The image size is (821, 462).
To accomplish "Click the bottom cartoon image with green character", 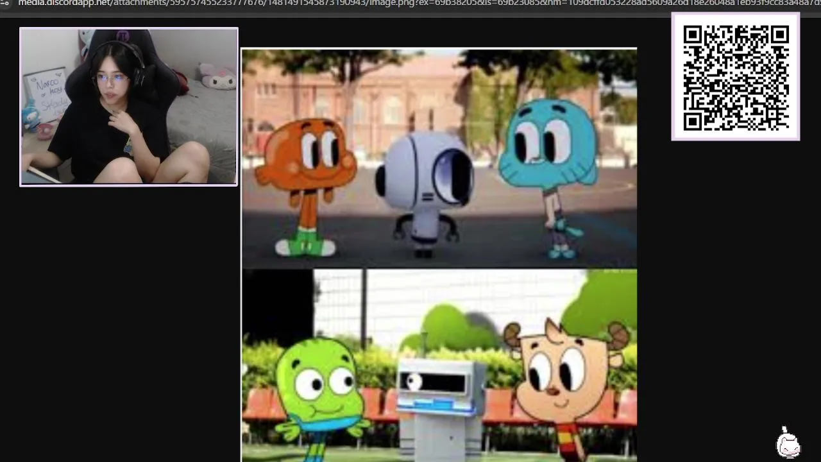I will [x=439, y=365].
